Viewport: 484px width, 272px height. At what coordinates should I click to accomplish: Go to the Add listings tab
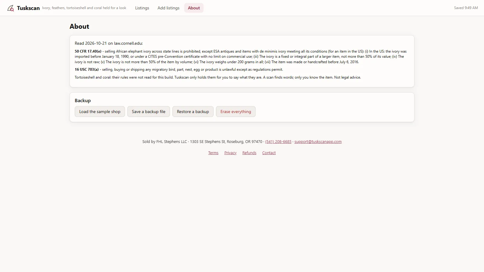coord(168,8)
